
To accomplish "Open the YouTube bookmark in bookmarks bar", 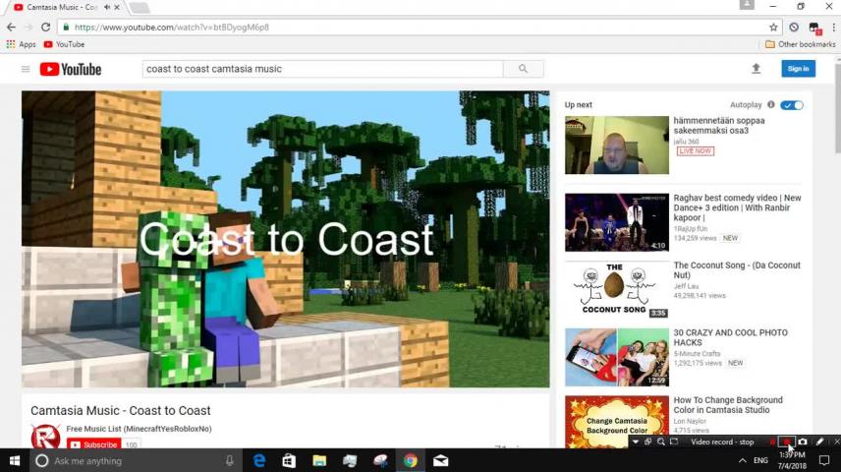I will click(x=64, y=44).
